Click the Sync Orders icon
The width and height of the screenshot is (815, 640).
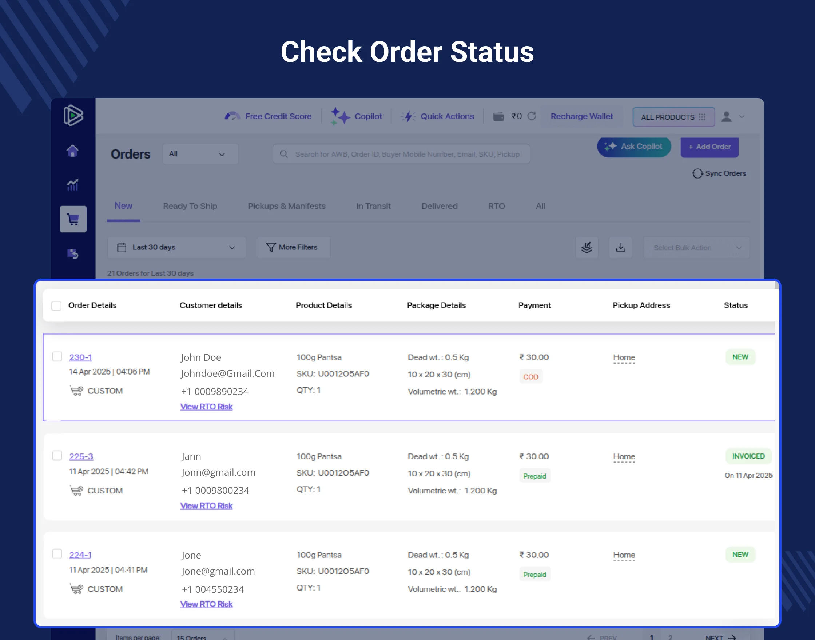pos(697,173)
